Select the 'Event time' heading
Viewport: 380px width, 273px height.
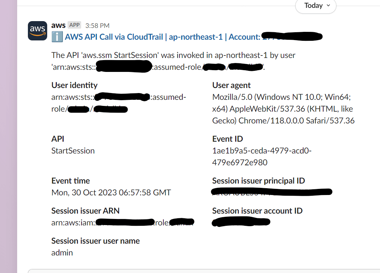point(70,181)
